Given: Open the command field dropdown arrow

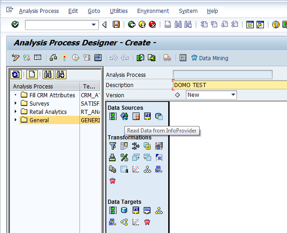Looking at the screenshot, I should tap(95, 25).
